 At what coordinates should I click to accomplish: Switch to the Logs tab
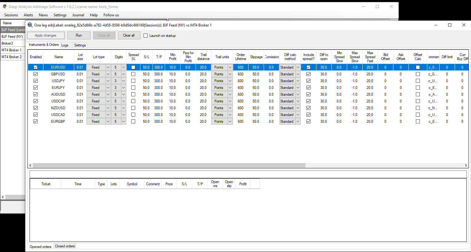click(65, 45)
